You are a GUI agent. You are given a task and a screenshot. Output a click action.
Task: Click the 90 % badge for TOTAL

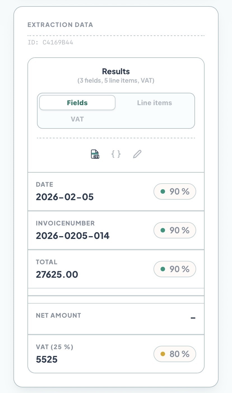pos(175,269)
